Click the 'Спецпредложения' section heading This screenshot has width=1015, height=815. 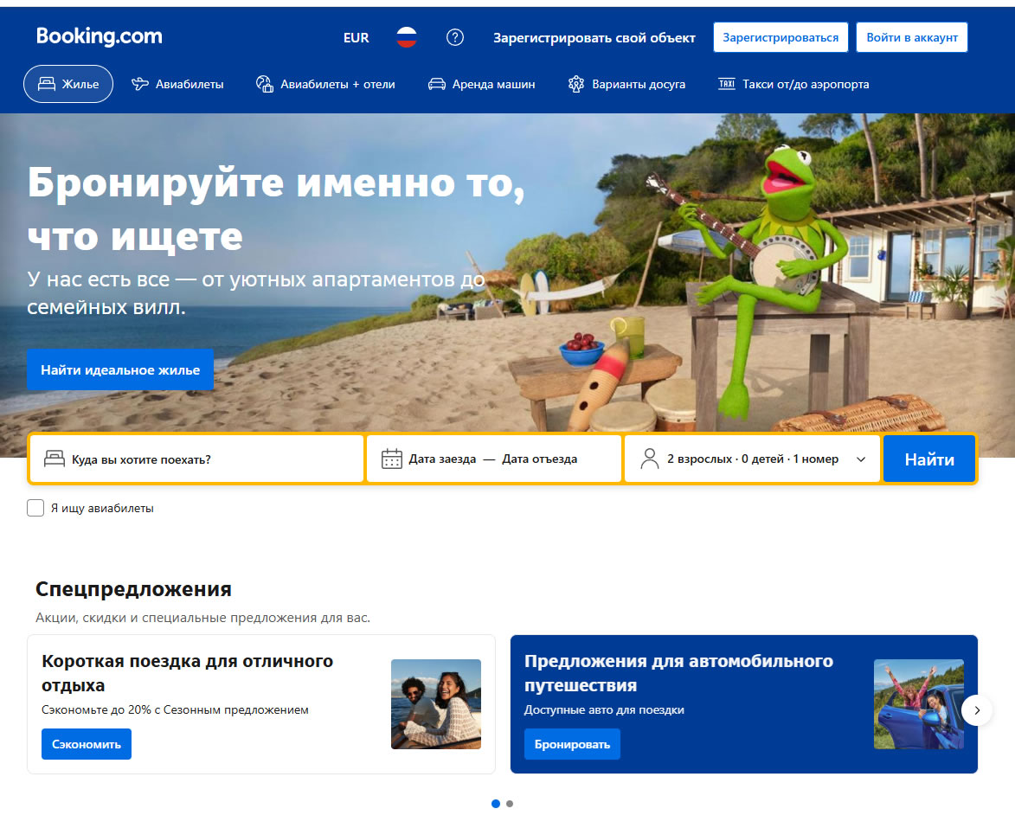pyautogui.click(x=133, y=589)
